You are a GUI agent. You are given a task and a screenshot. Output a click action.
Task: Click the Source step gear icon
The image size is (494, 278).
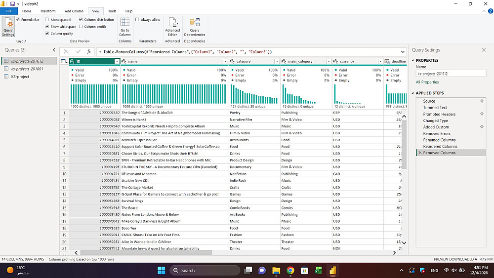pyautogui.click(x=482, y=101)
